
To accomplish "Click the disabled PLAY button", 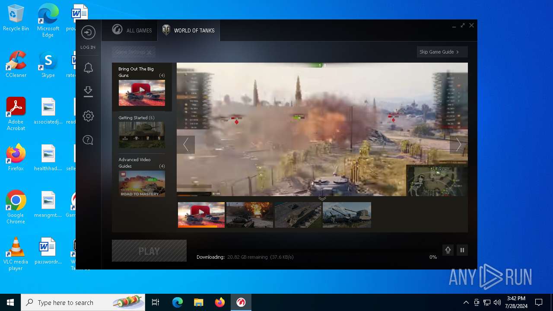I will (149, 251).
